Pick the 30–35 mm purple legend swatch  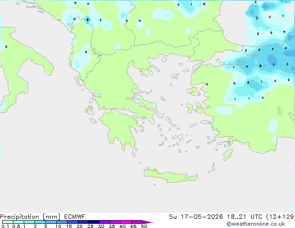tap(105, 222)
